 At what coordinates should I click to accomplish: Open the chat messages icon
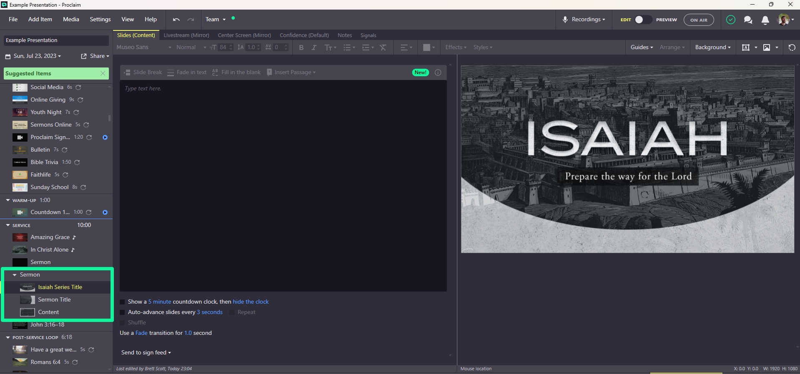[748, 20]
